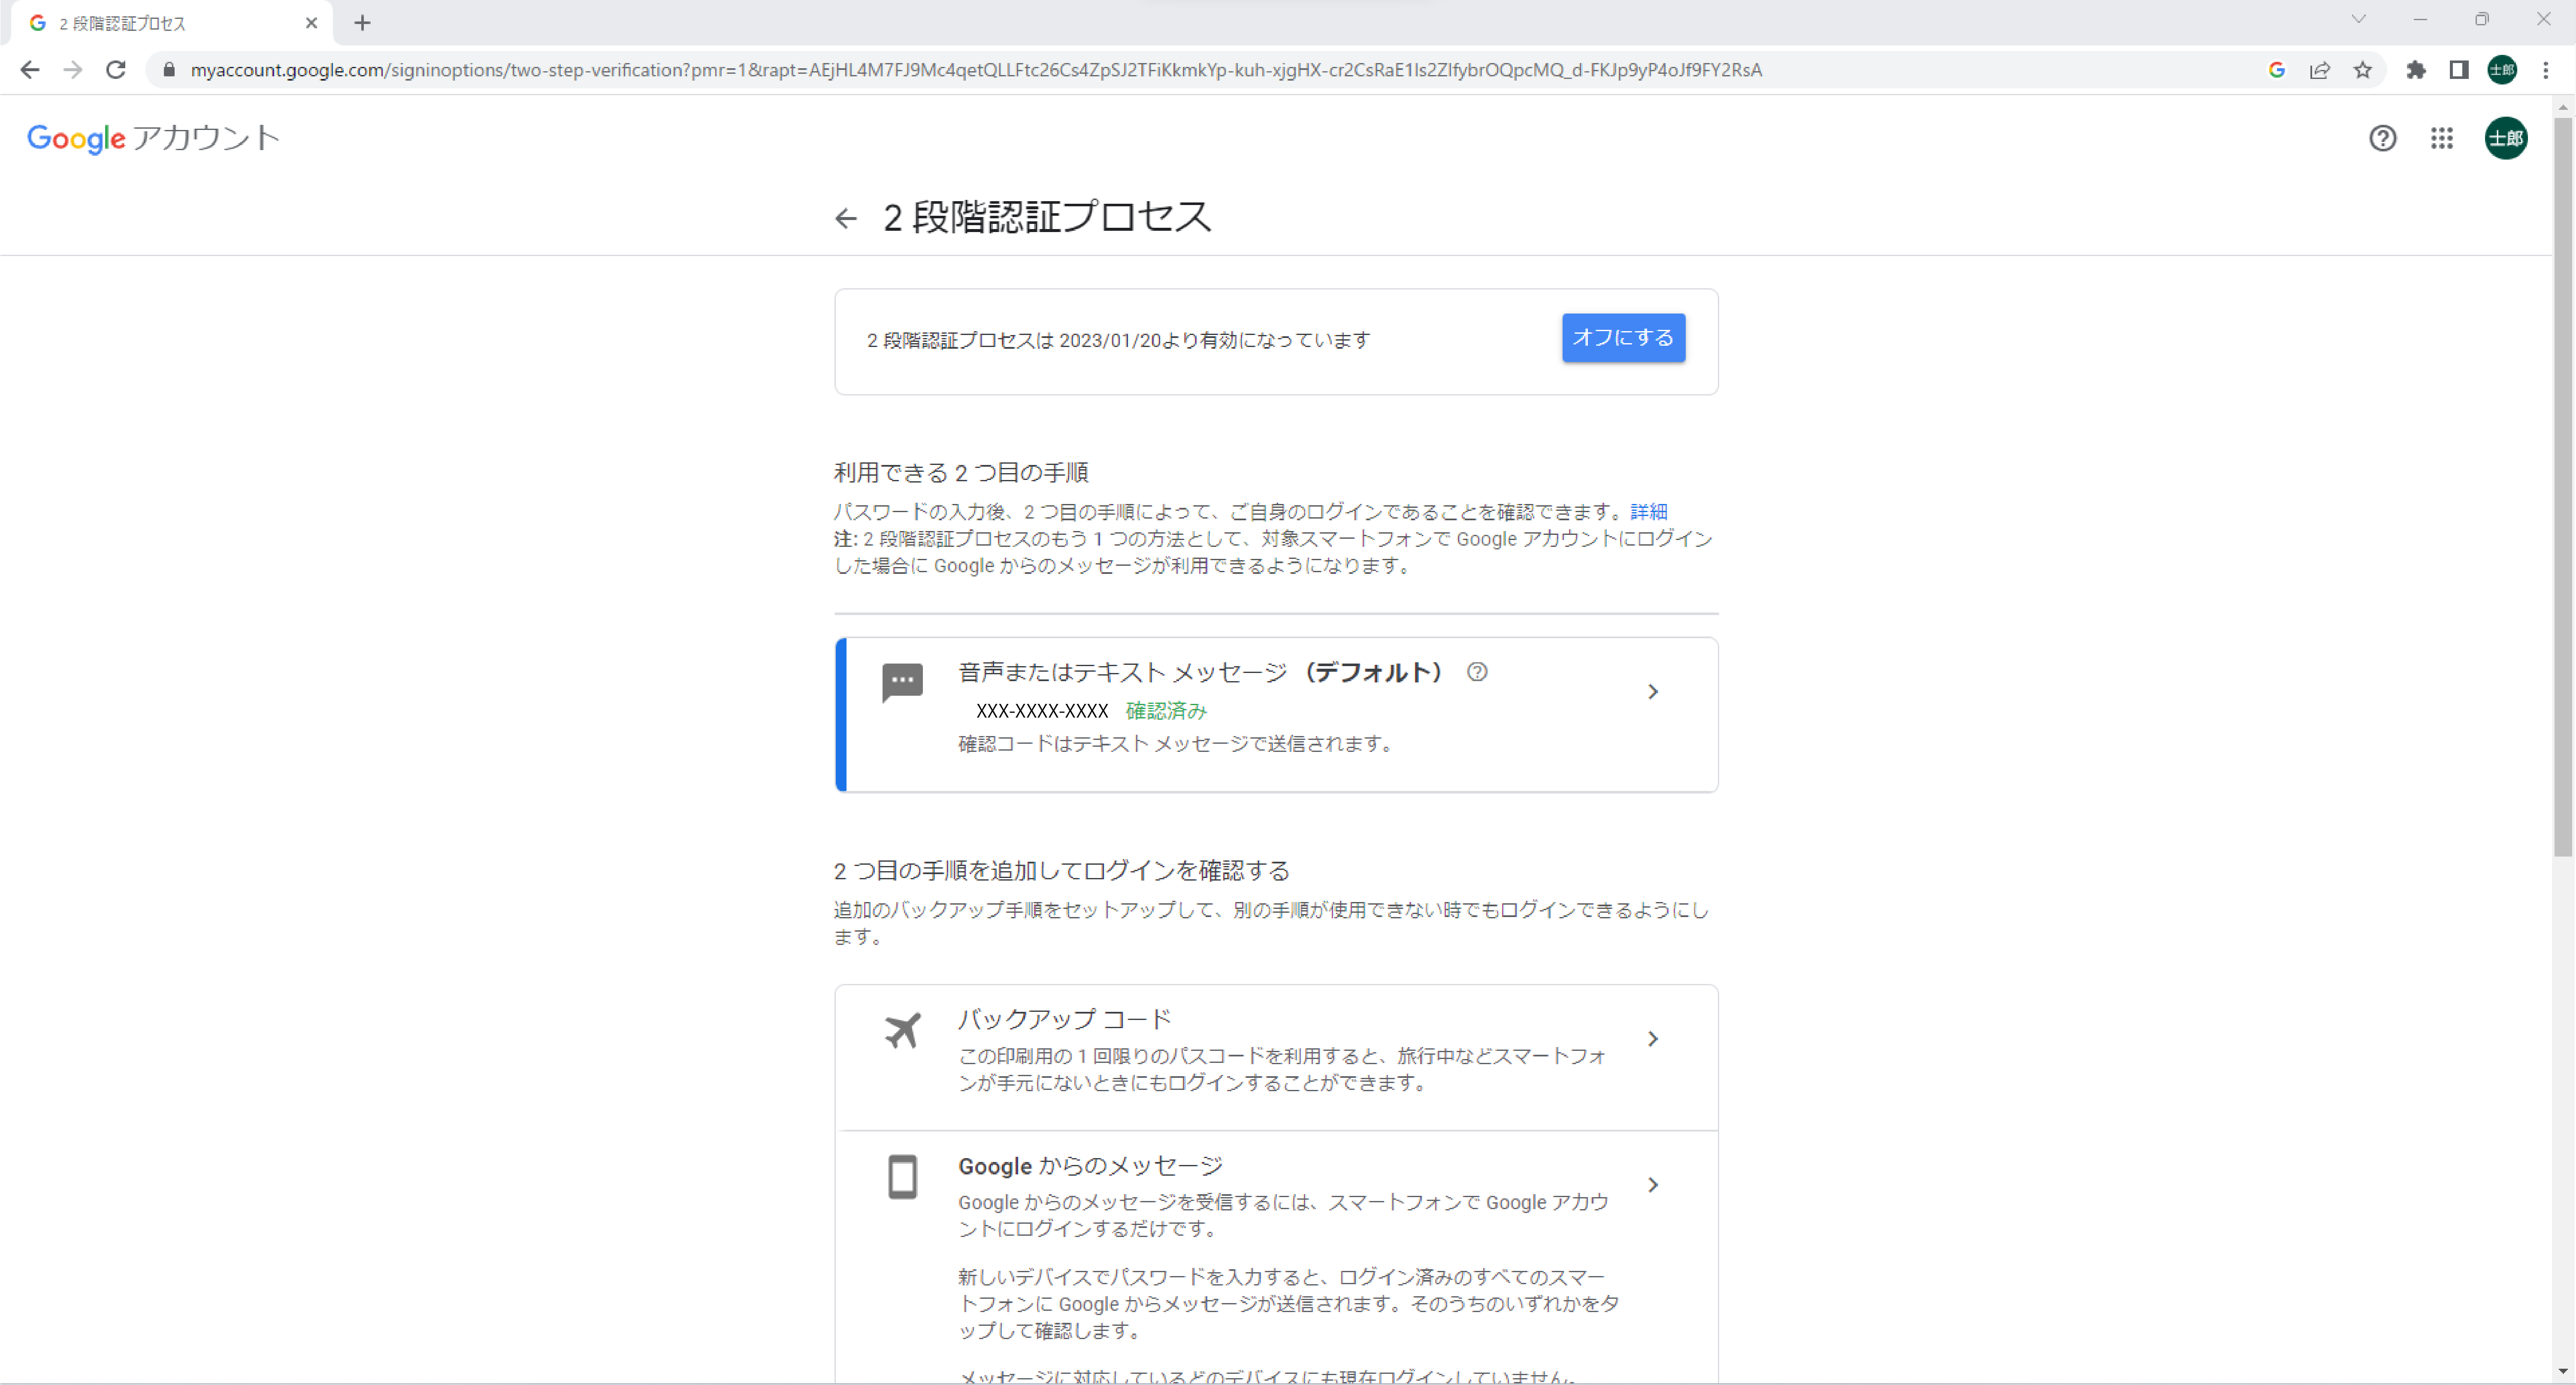Screen dimensions: 2576x1385
Task: Click the Google アカウント logo
Action: click(x=153, y=138)
